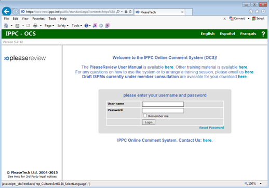The width and height of the screenshot is (269, 188).
Task: Click the Home icon at the top right
Action: (251, 11)
